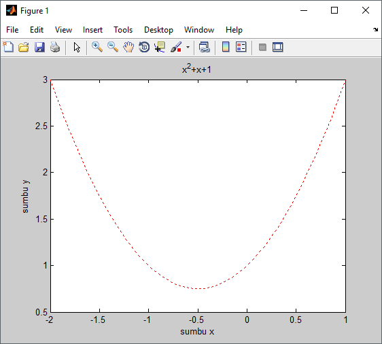The height and width of the screenshot is (344, 382).
Task: Toggle the Brush data tool
Action: tap(176, 47)
